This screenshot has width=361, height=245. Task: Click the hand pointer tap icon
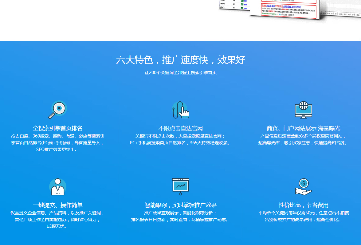(181, 110)
